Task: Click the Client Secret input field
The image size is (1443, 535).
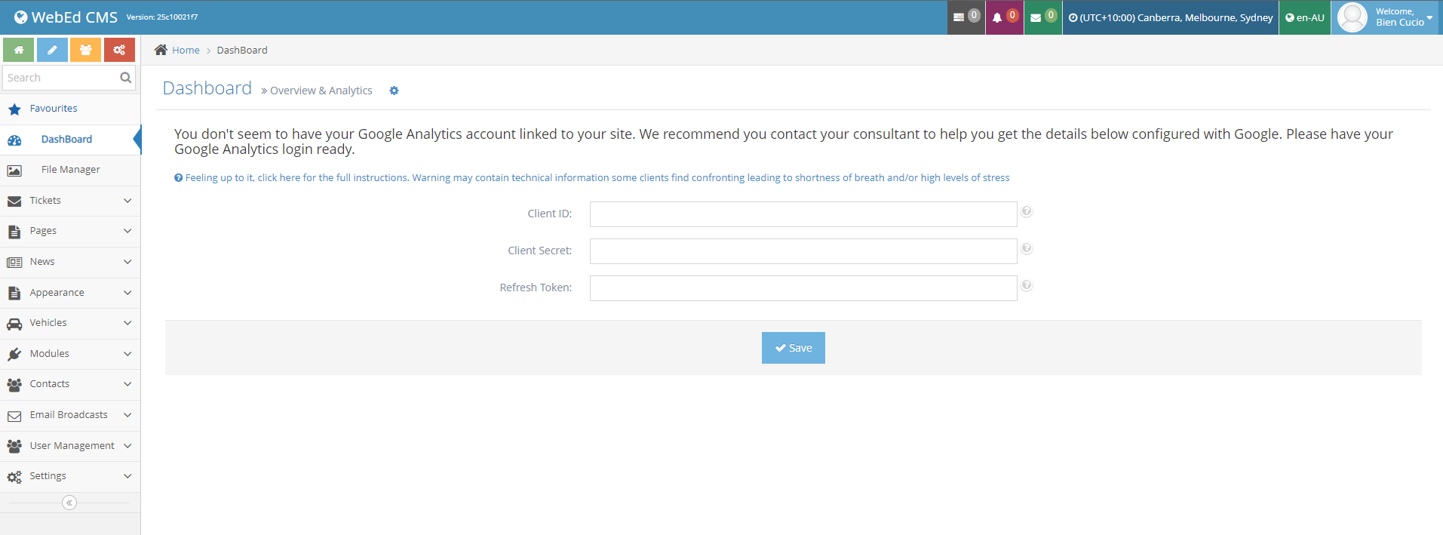Action: 803,251
